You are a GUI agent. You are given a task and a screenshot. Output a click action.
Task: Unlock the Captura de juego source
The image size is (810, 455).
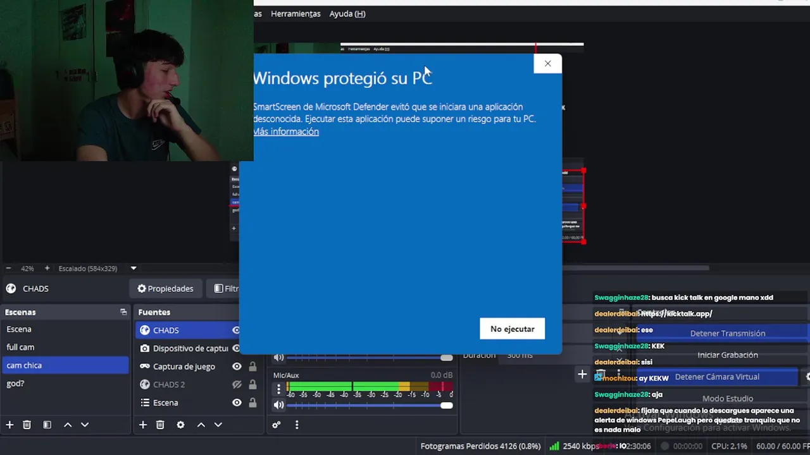click(x=252, y=366)
